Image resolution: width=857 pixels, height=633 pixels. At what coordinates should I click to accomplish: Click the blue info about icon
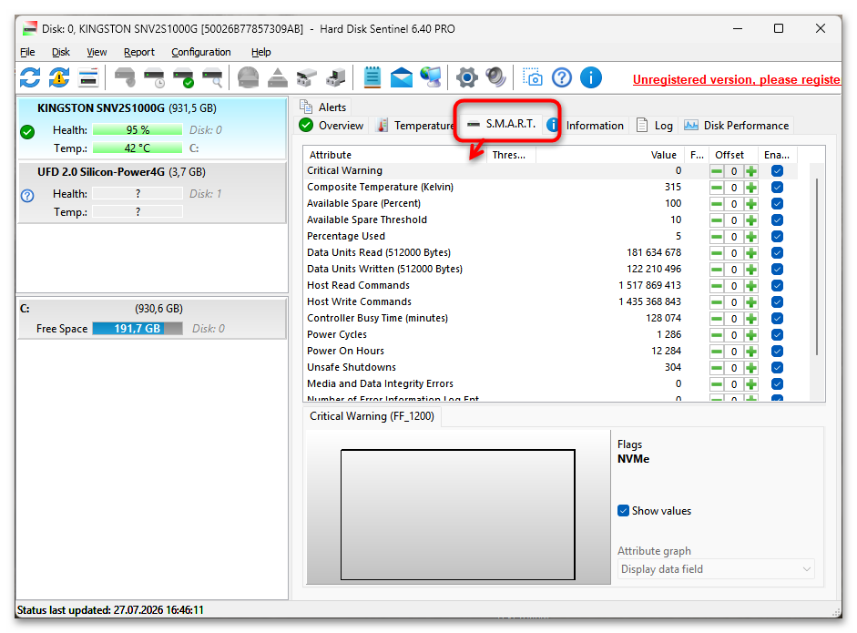590,77
